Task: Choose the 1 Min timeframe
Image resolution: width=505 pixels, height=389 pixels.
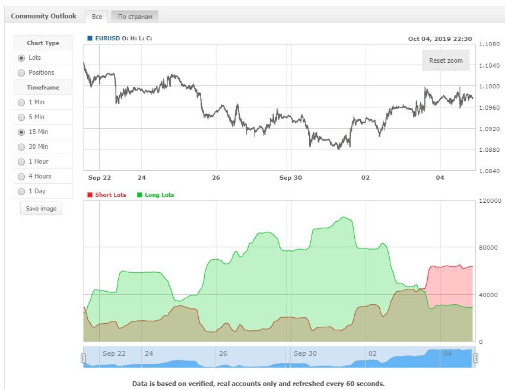Action: pos(21,103)
